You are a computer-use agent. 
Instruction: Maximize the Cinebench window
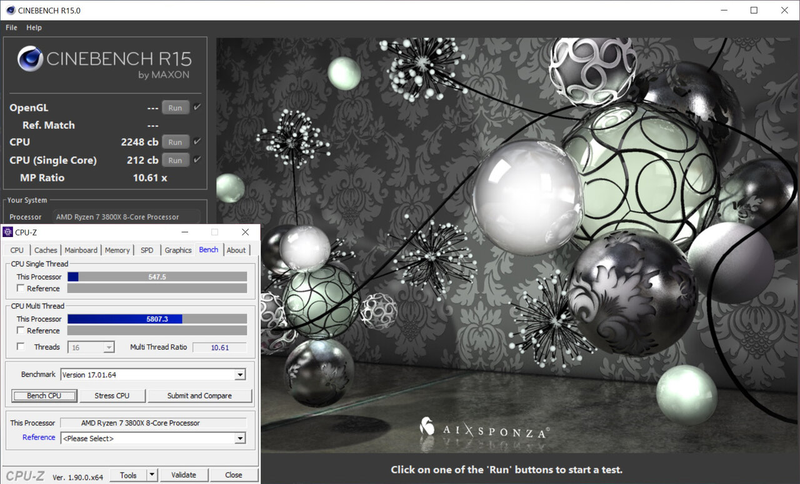(754, 10)
